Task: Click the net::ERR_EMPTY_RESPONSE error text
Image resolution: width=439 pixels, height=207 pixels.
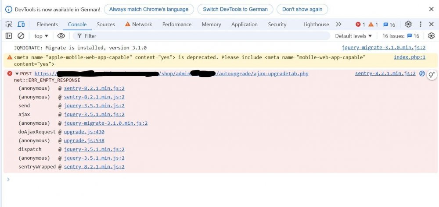Action: (x=47, y=80)
